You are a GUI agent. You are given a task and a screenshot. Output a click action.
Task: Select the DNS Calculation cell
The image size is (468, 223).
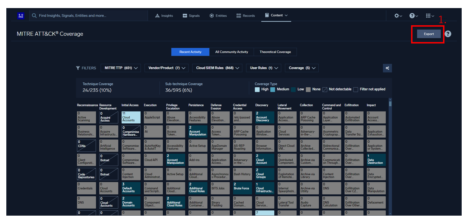[x=332, y=202]
